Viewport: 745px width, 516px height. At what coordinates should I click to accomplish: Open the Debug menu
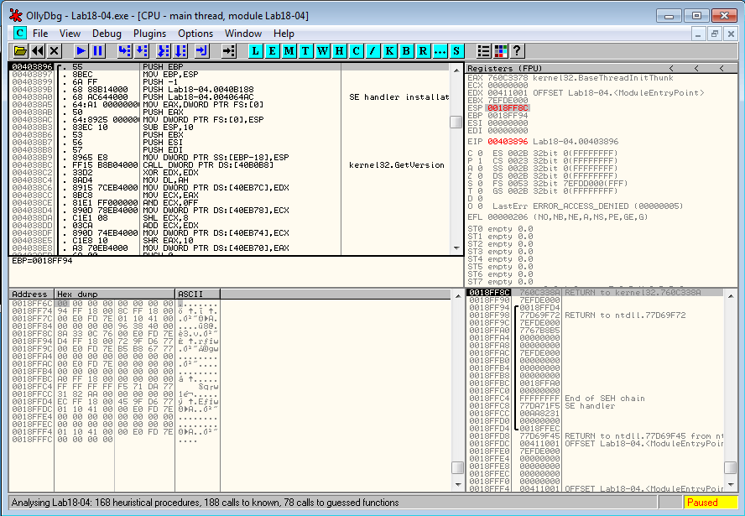point(107,34)
